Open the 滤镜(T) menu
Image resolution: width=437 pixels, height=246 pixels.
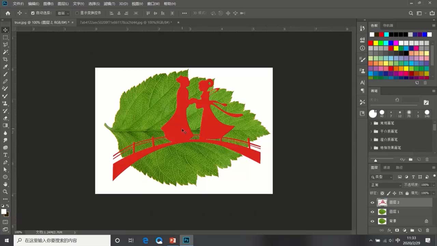109,4
